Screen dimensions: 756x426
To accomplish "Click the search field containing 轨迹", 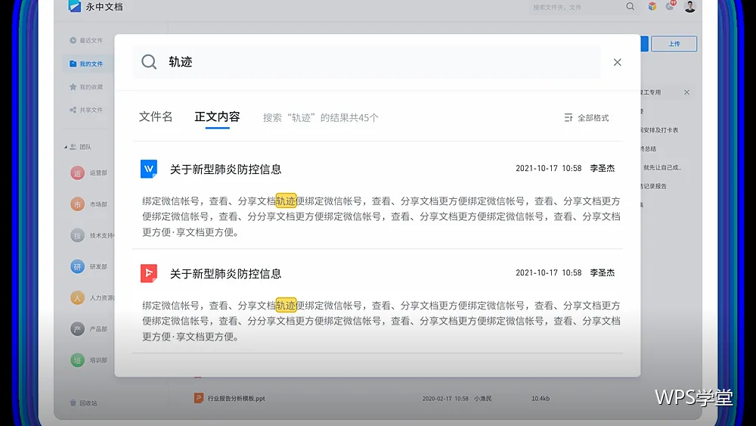I will (367, 62).
